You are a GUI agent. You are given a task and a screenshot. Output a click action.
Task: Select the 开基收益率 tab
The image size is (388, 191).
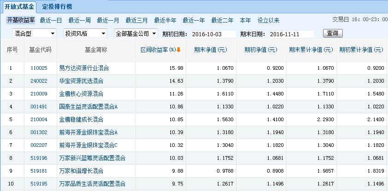click(x=21, y=20)
